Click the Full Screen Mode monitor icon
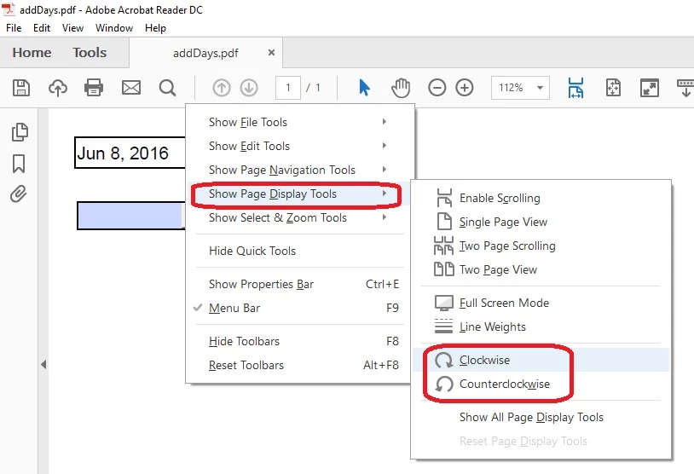Screen dimensions: 694x474 point(444,303)
